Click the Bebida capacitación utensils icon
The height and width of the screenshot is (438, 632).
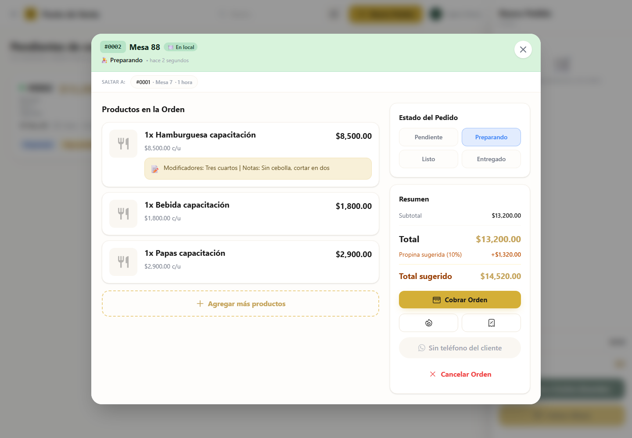pos(123,214)
